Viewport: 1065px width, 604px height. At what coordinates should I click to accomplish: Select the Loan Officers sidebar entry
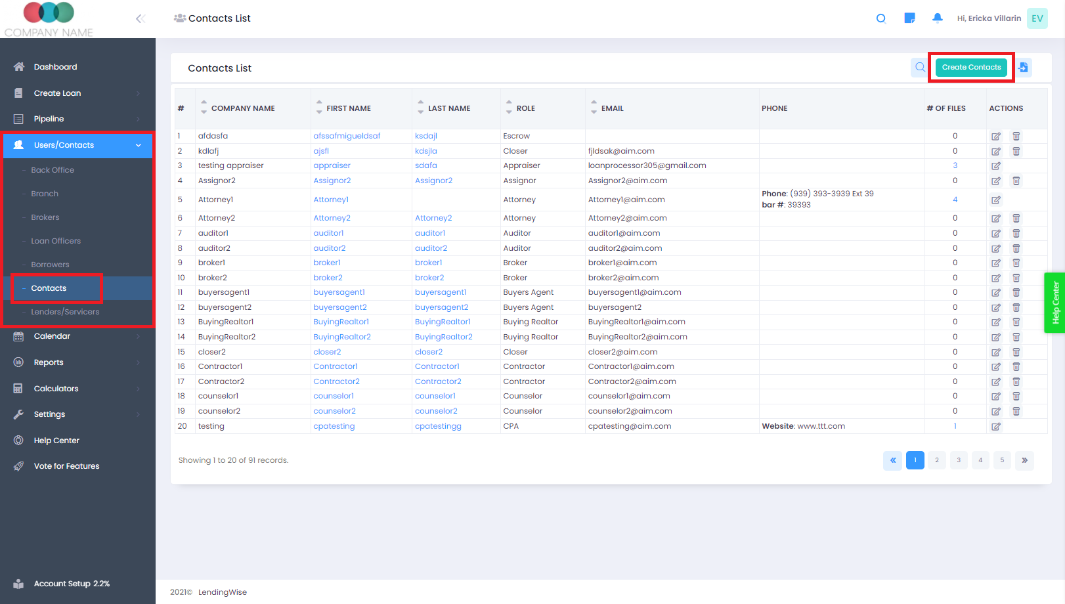pos(56,240)
